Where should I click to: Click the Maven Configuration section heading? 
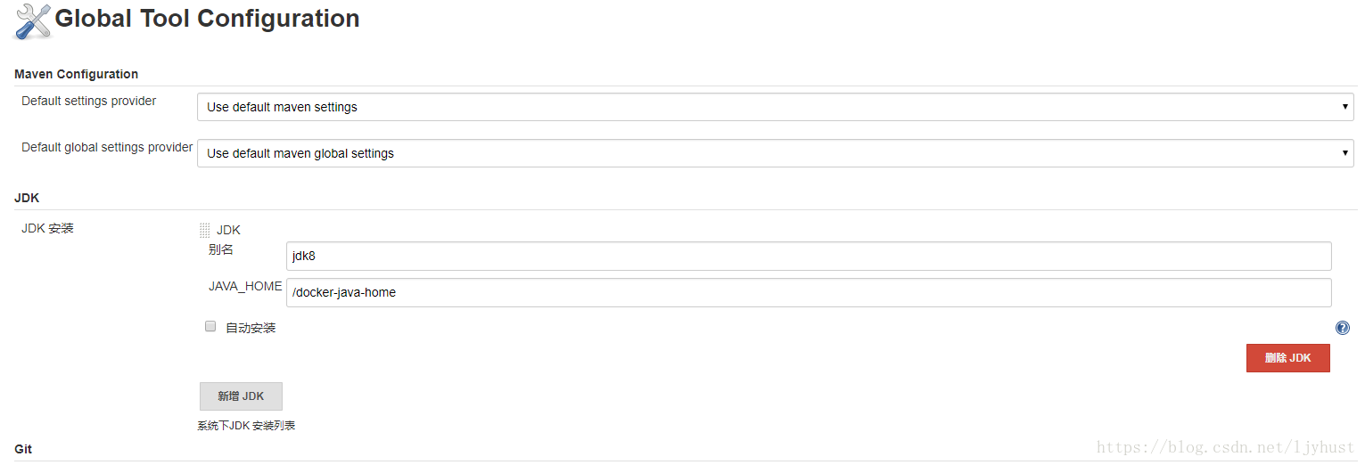pos(77,74)
